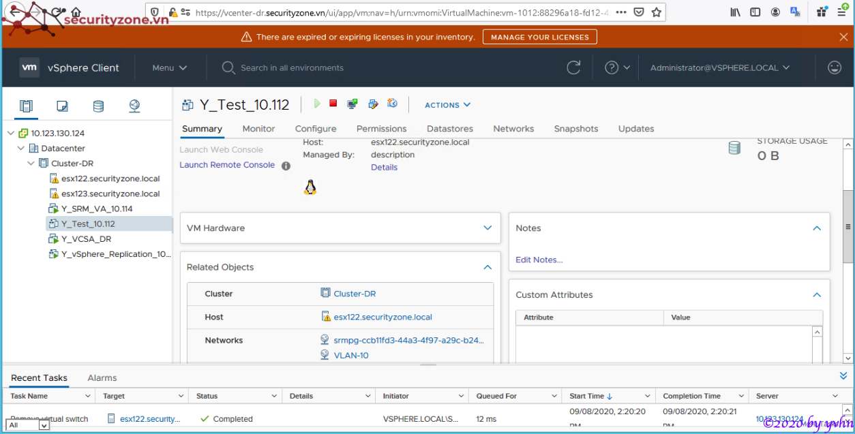Open the Firefox home page button

pyautogui.click(x=76, y=12)
